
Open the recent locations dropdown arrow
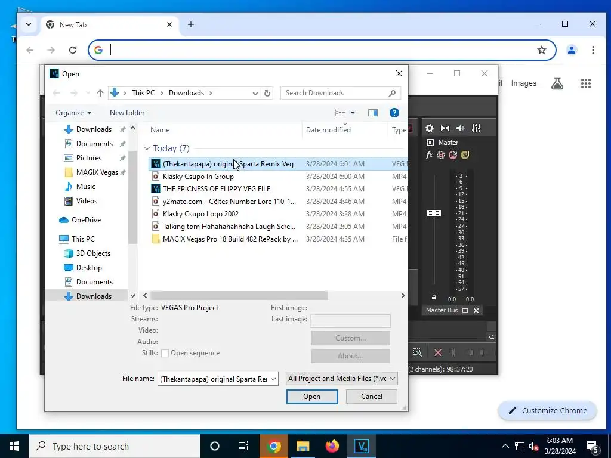(88, 93)
